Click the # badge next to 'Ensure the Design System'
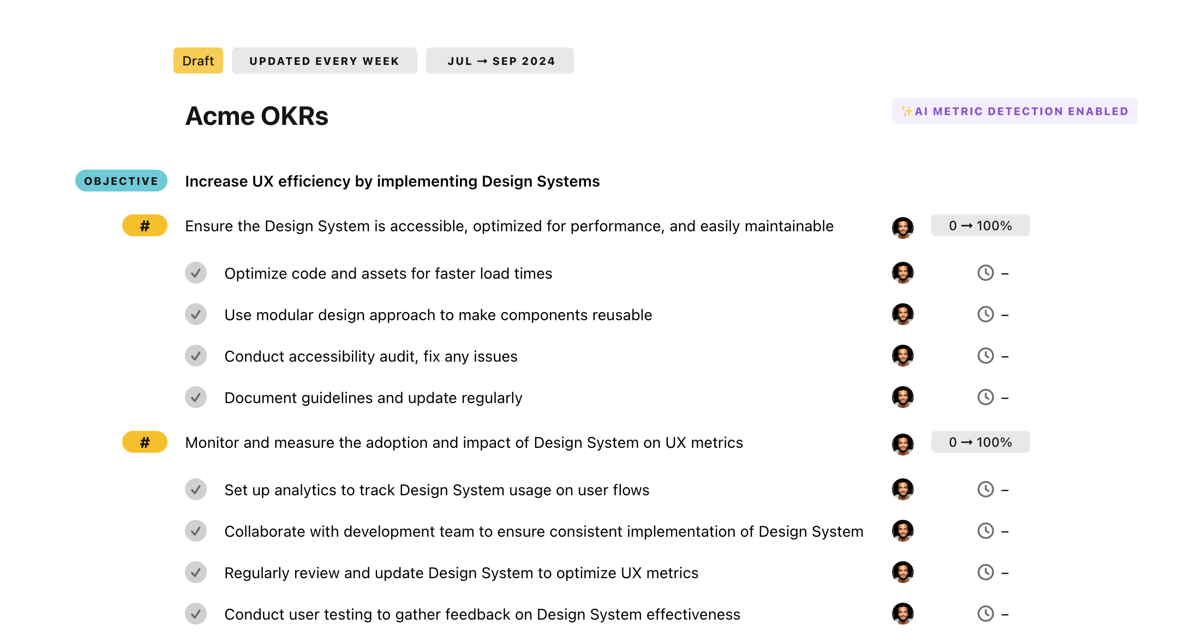The width and height of the screenshot is (1198, 636). coord(145,225)
